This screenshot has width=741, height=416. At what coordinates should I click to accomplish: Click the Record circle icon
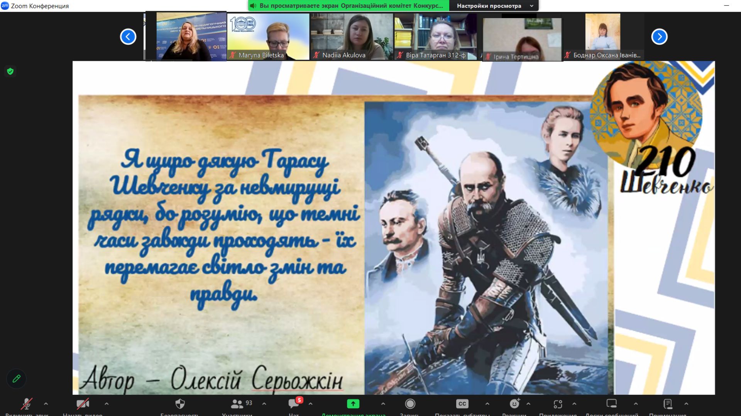[410, 404]
